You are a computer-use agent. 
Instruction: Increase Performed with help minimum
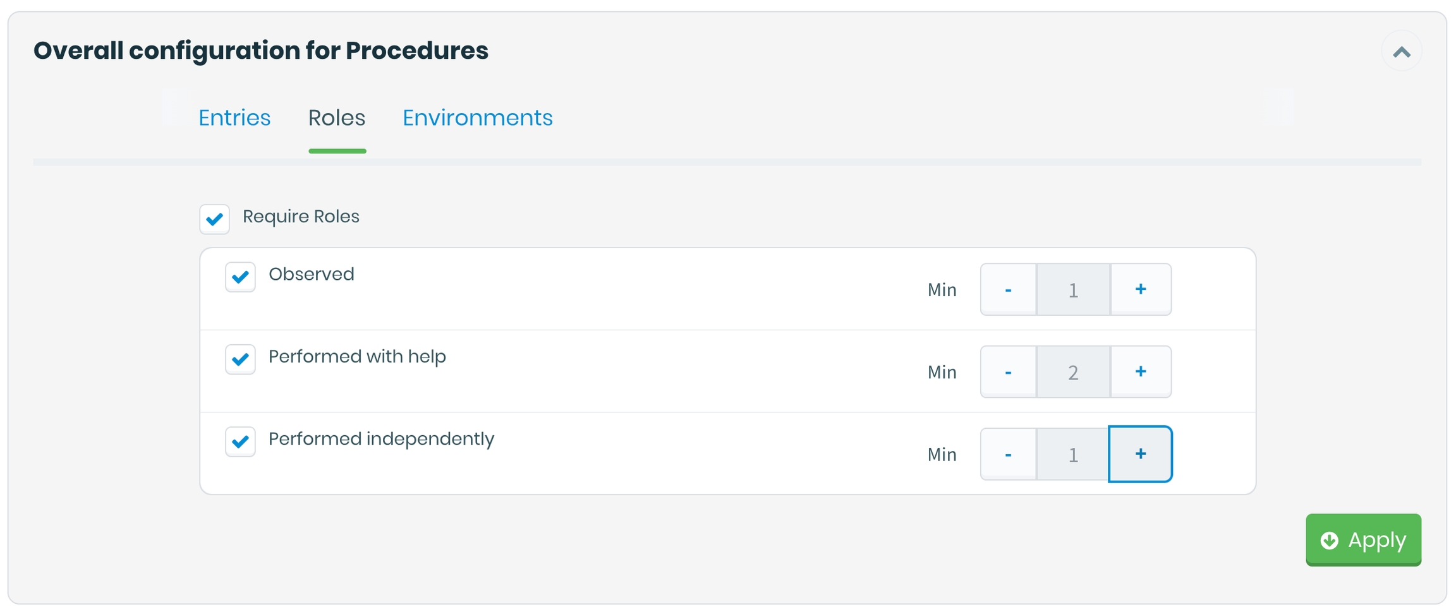tap(1141, 372)
